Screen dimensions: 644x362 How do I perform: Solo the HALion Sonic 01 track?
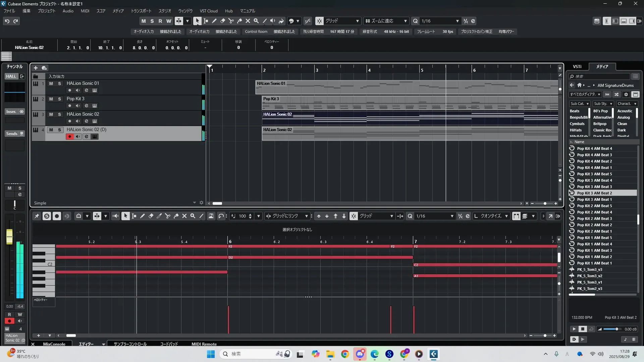pyautogui.click(x=59, y=83)
